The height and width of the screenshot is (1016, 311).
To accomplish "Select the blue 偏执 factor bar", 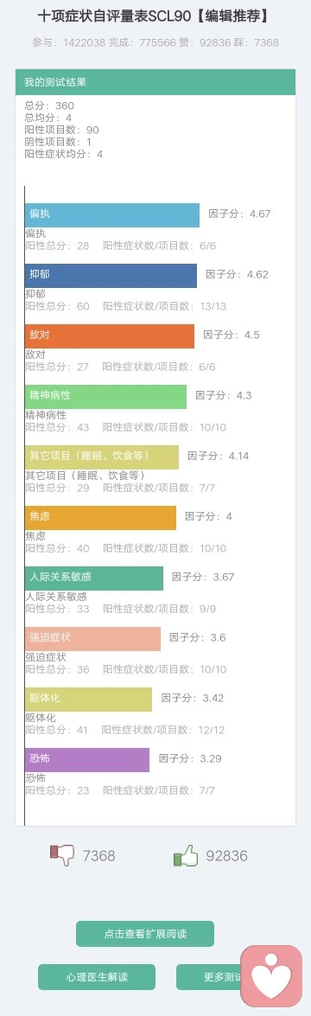I will pos(112,214).
